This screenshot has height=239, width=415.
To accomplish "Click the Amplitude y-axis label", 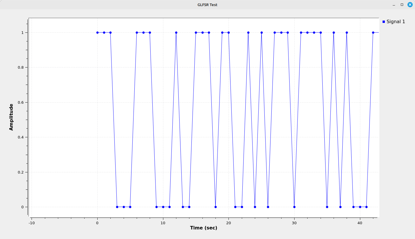I will coord(11,117).
